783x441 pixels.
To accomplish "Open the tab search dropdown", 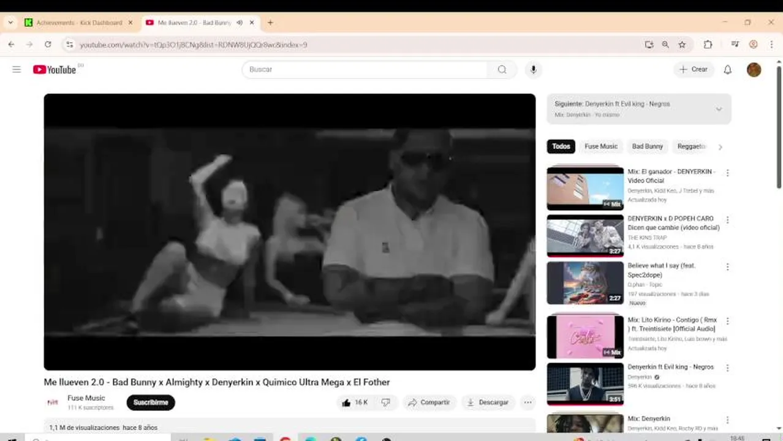I will point(10,23).
